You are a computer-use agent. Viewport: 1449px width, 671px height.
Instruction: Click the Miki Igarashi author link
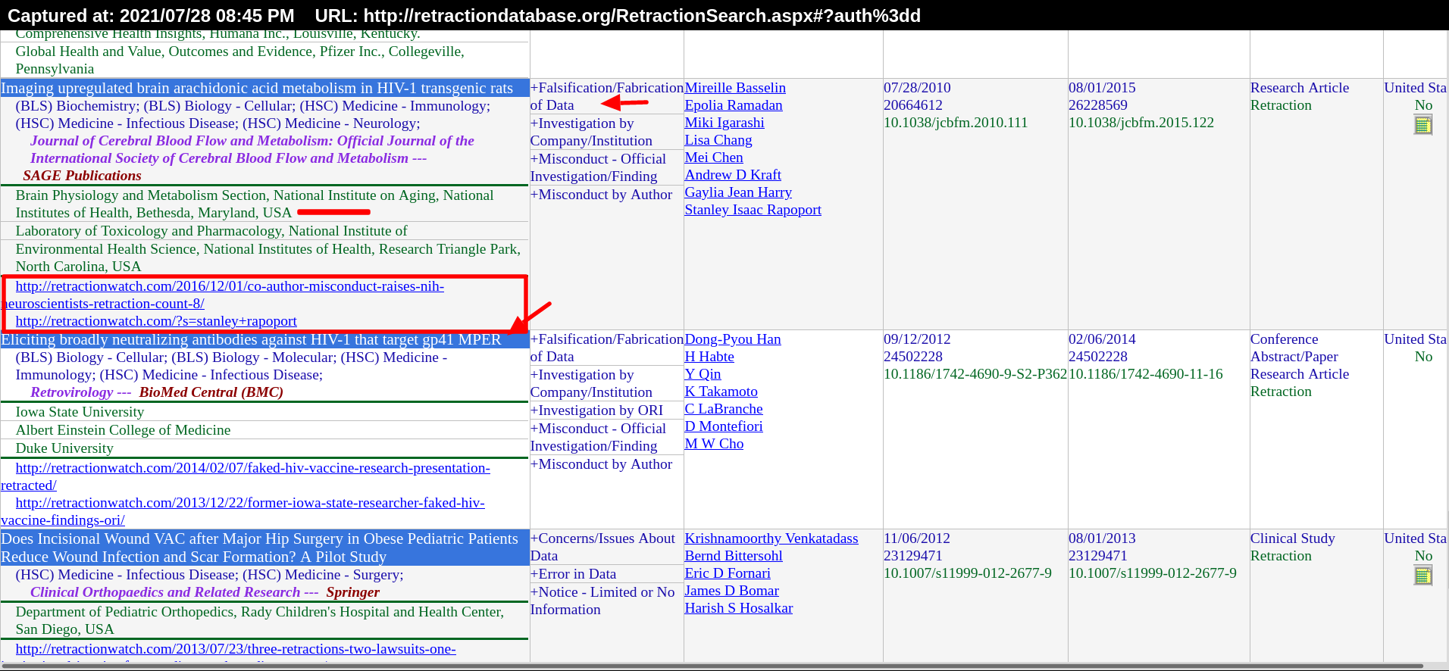coord(724,123)
